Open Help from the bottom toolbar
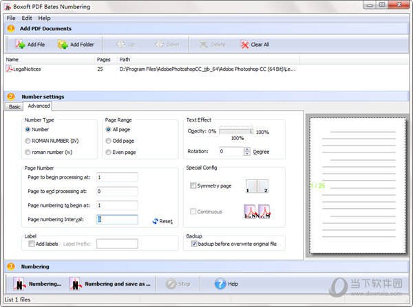Screen dimensions: 413x307 pos(226,284)
